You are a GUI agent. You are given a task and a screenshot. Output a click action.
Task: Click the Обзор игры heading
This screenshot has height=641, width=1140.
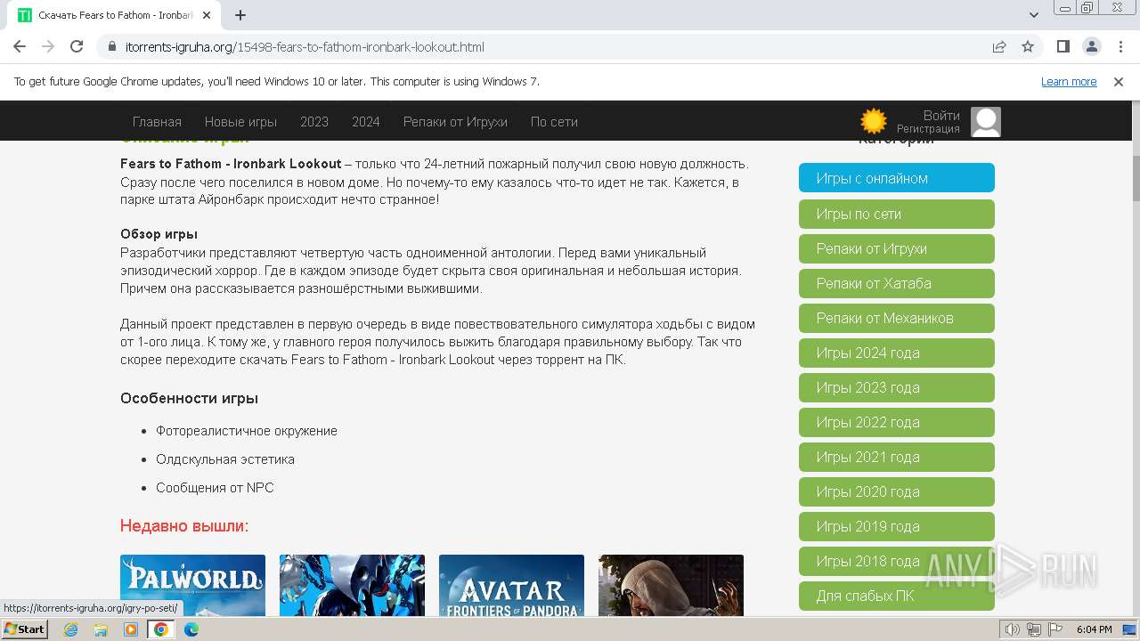click(159, 234)
